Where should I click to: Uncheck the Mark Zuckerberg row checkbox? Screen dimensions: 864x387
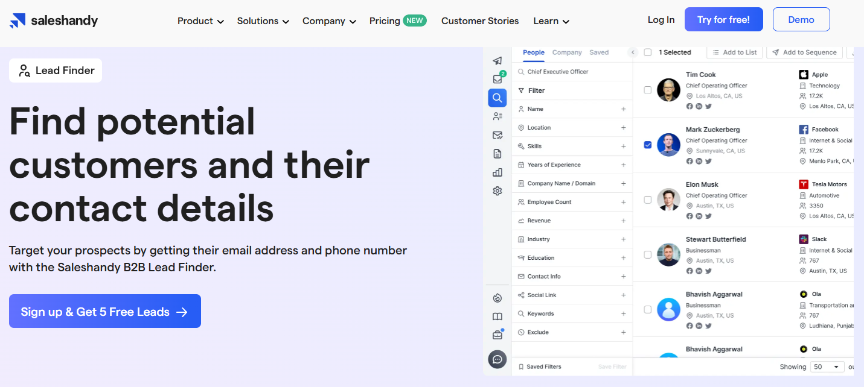point(648,145)
